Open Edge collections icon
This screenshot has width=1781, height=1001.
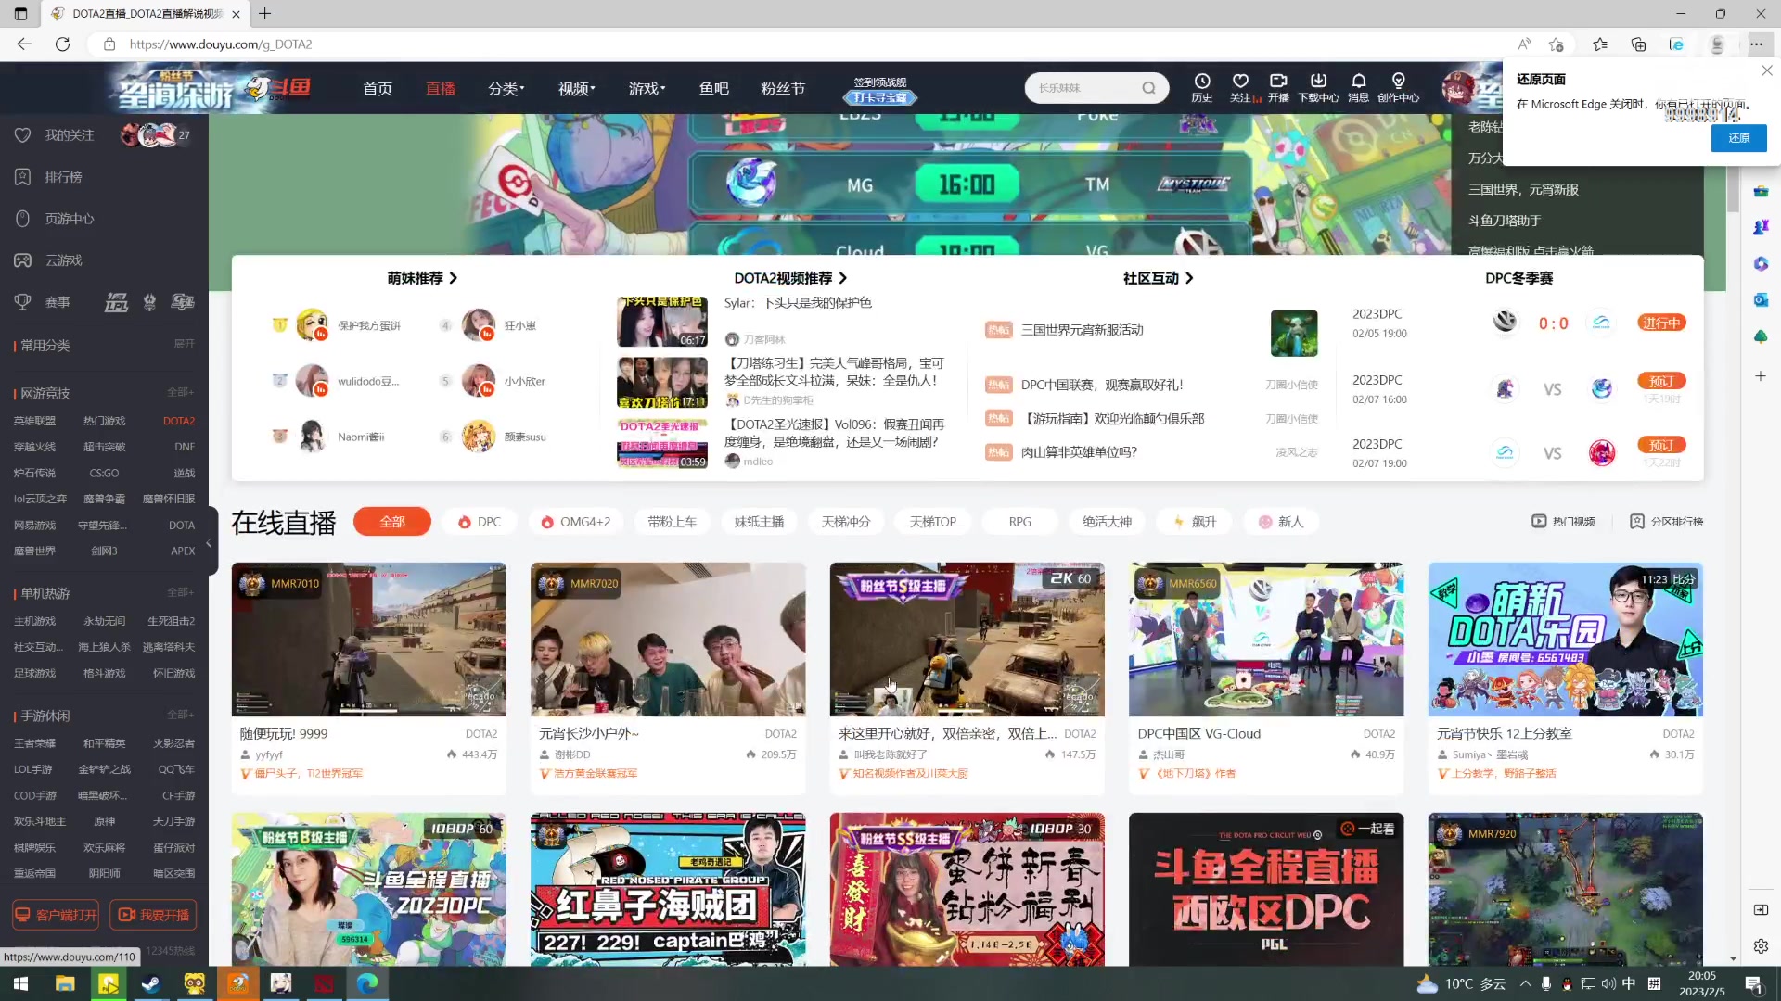(x=1638, y=44)
